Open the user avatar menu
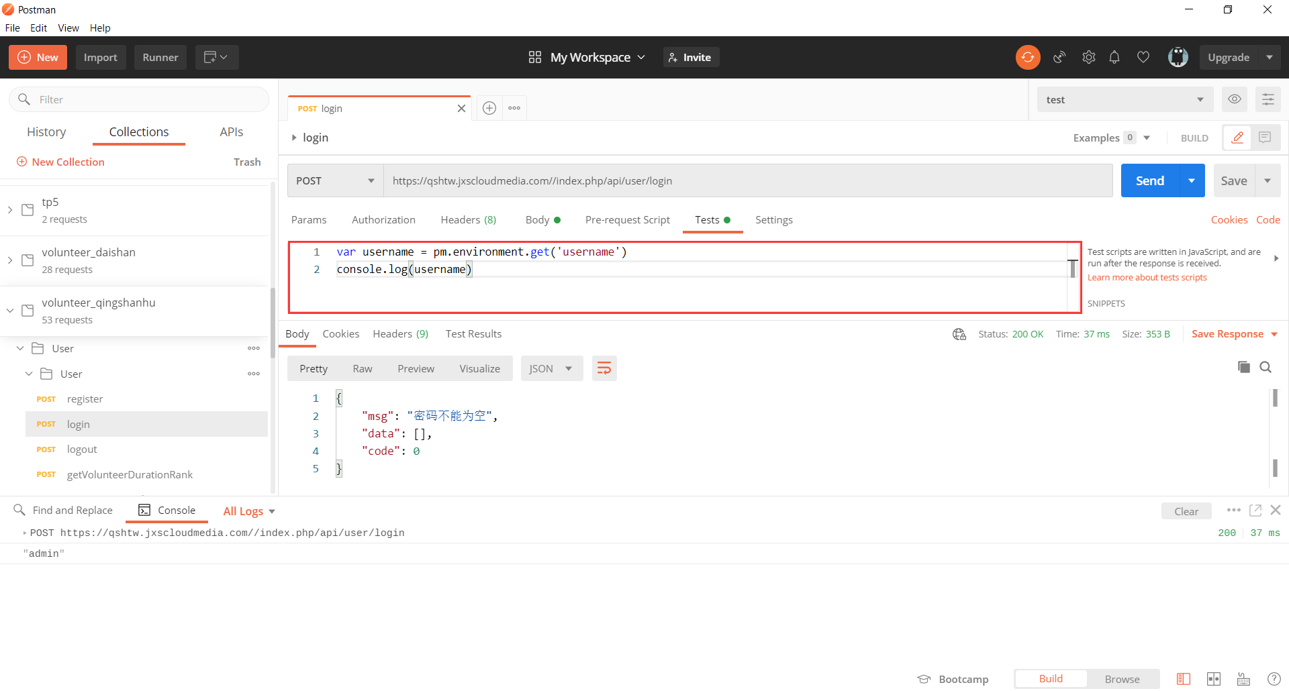 [x=1178, y=57]
